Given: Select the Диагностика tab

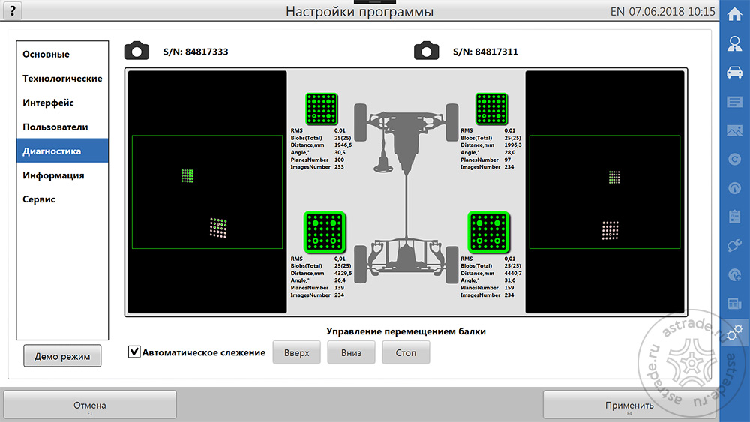Looking at the screenshot, I should (62, 151).
